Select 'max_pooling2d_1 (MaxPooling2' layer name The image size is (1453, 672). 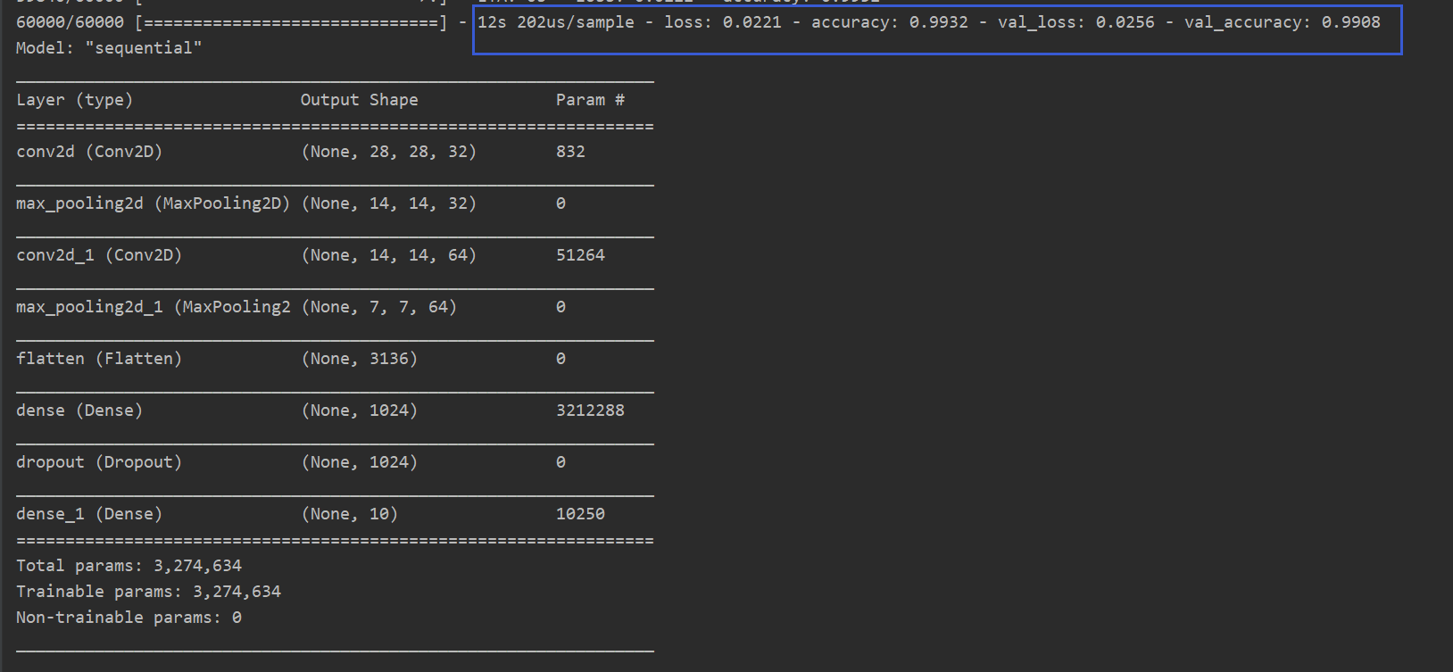[154, 307]
